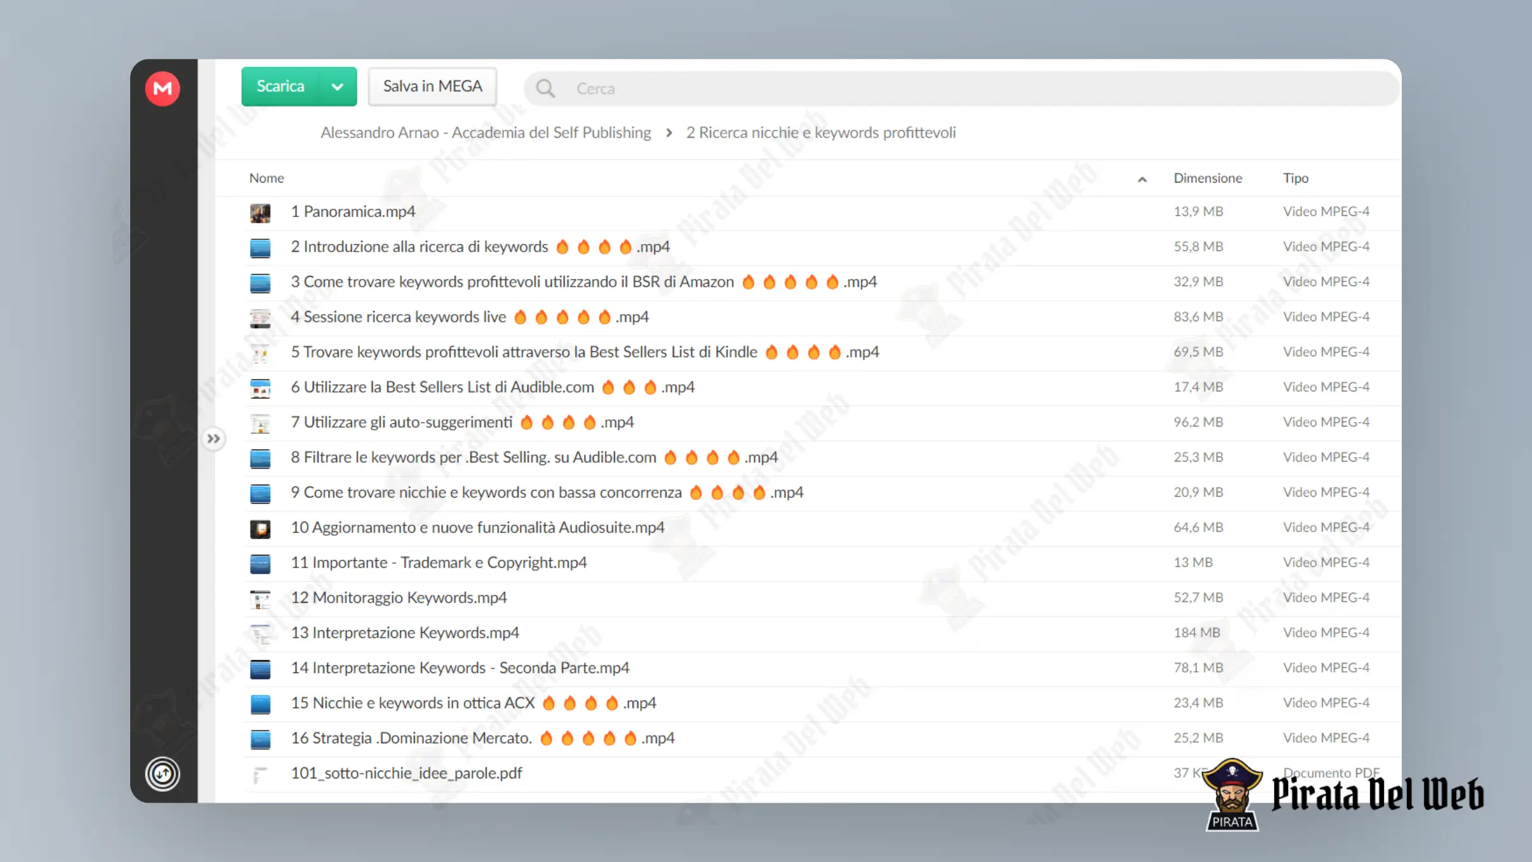Select 8 Filtrare le keywords file

click(x=534, y=457)
